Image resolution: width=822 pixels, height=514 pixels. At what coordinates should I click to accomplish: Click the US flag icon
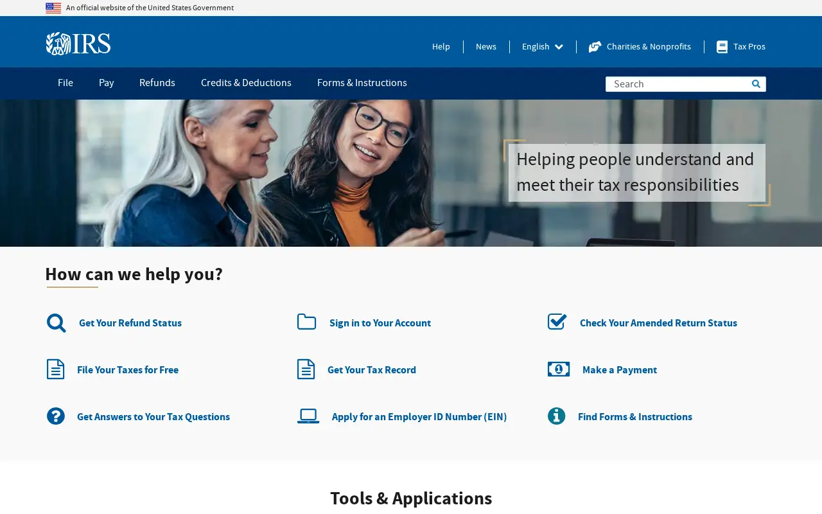(53, 8)
